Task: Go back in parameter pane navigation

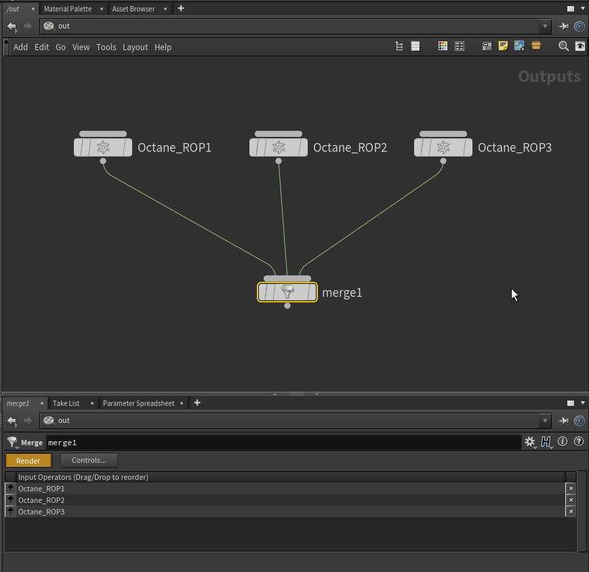Action: pos(12,421)
